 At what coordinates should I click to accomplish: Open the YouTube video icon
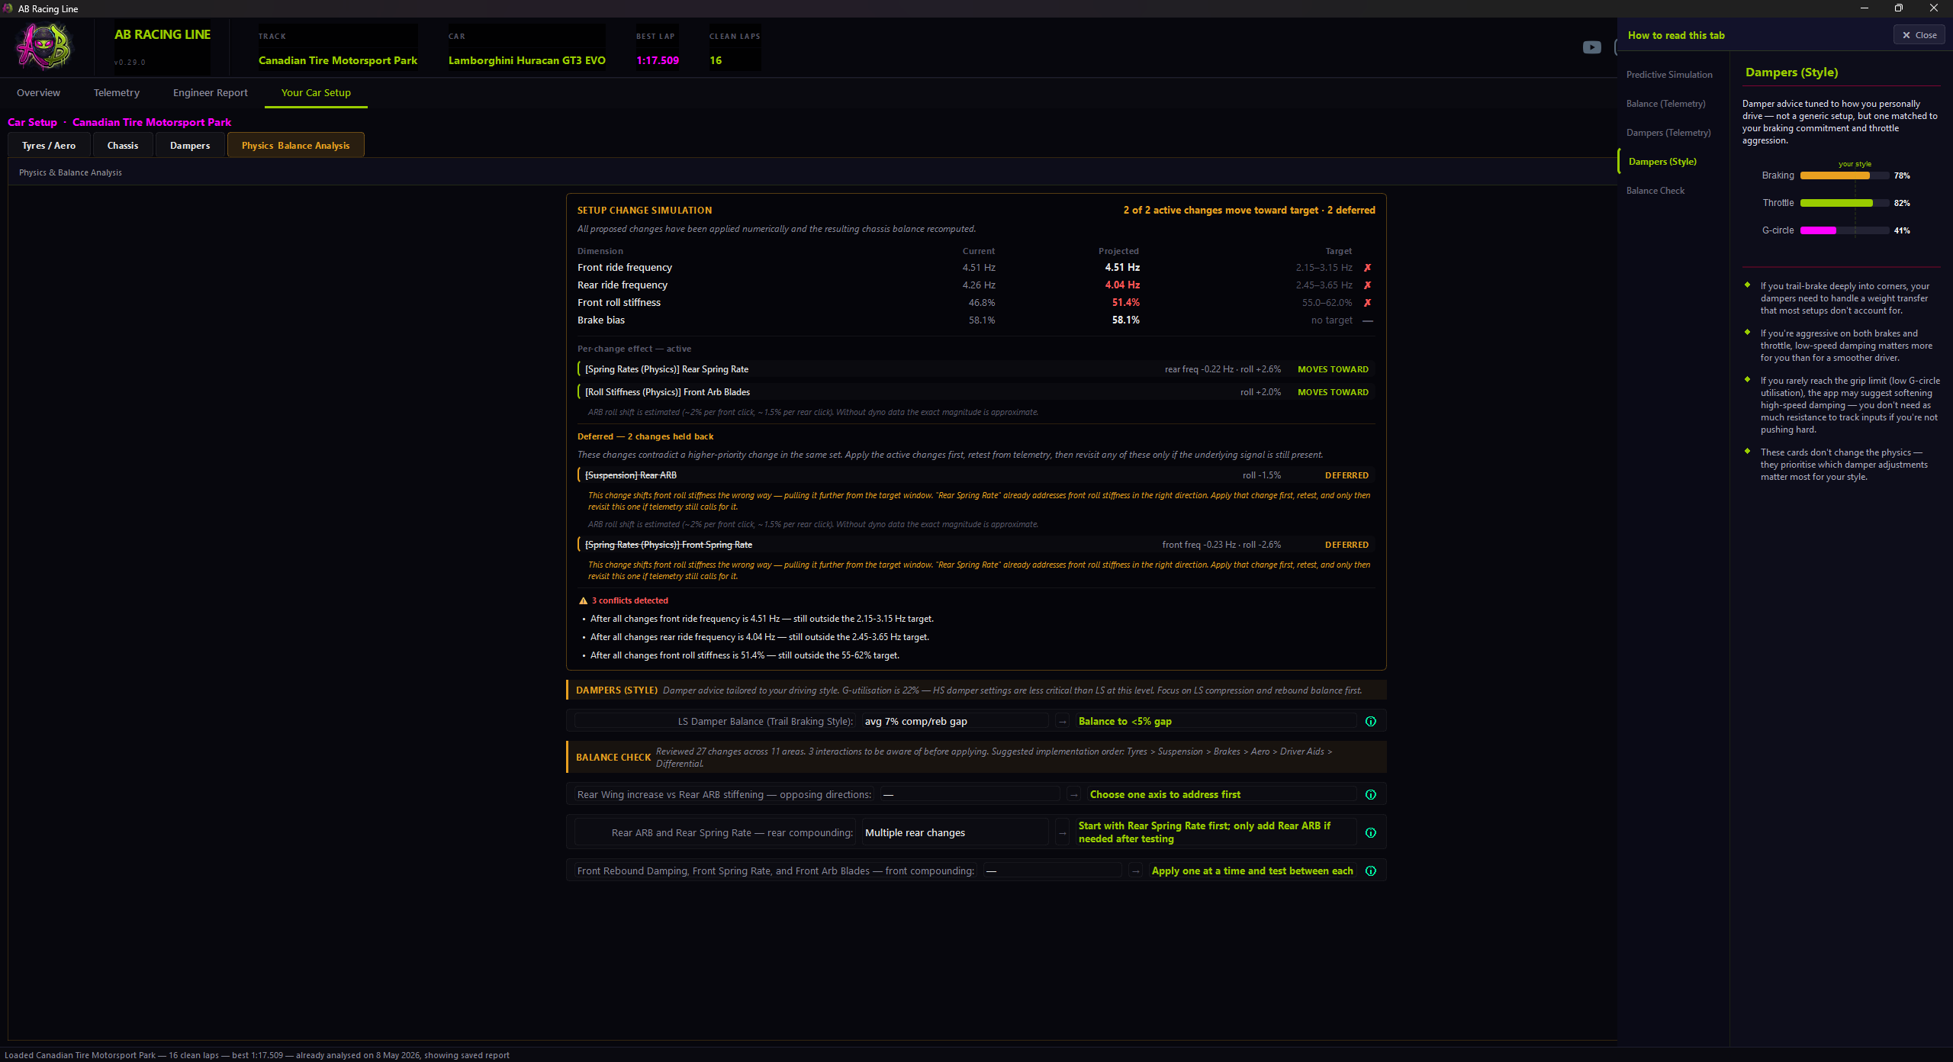[1591, 47]
